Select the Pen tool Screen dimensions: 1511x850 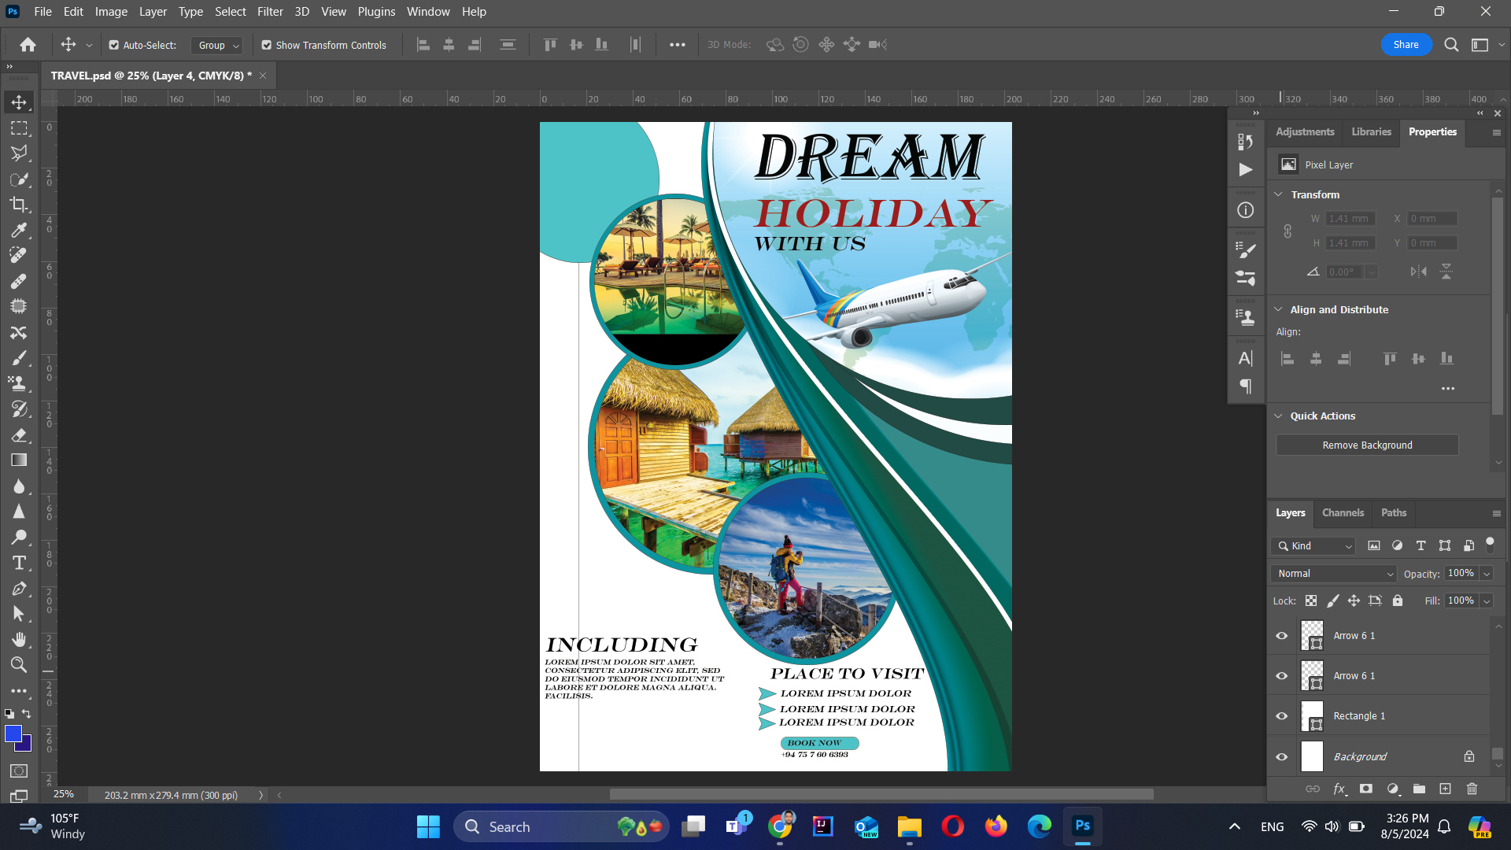coord(19,589)
